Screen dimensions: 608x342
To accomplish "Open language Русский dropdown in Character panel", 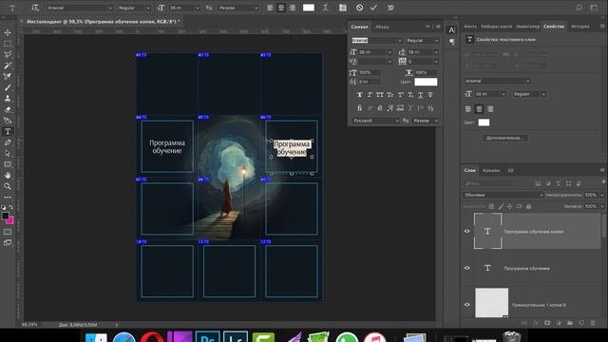I will click(x=375, y=121).
